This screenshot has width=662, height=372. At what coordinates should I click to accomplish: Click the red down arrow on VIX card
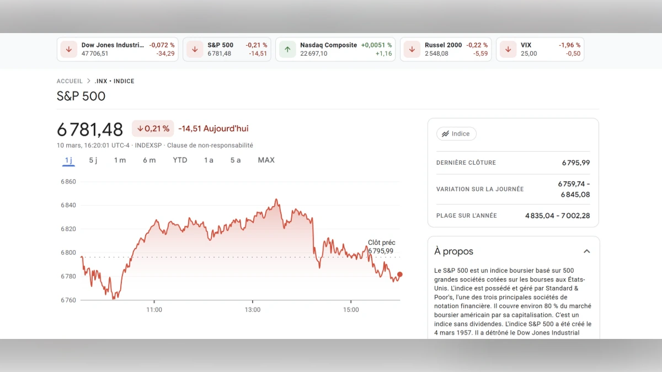(x=508, y=49)
